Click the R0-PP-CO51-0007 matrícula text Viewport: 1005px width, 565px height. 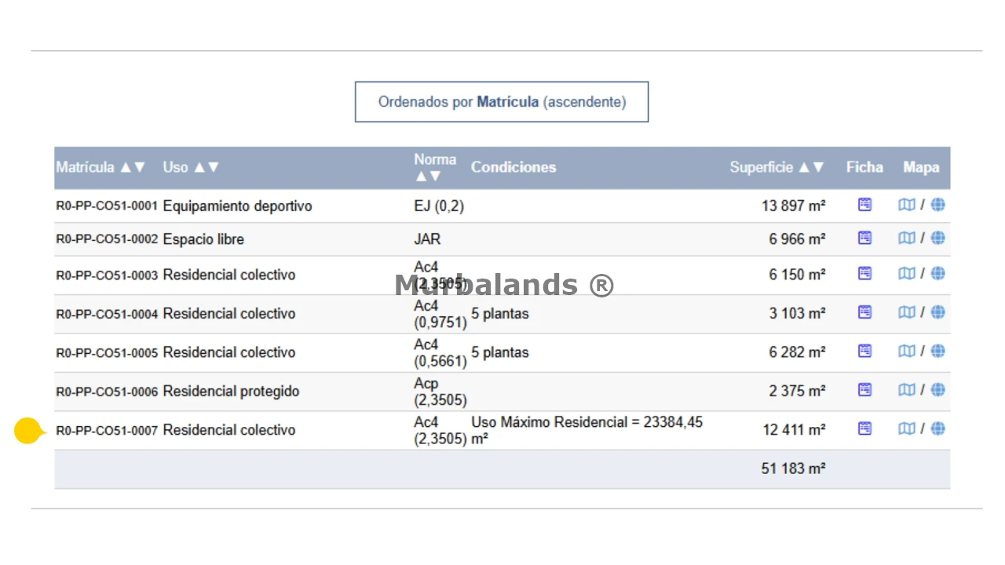point(107,430)
